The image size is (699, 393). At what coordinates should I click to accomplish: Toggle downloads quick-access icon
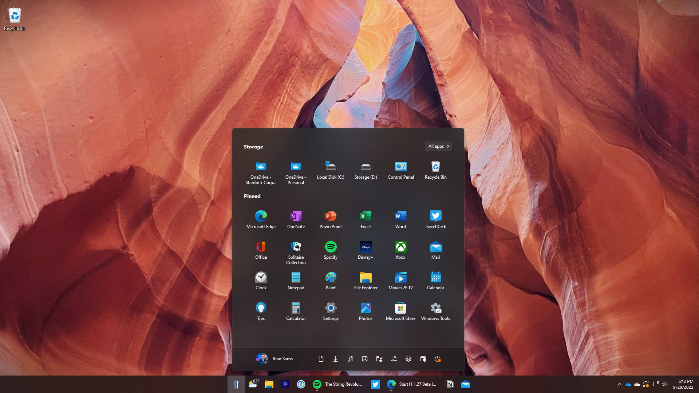click(336, 358)
